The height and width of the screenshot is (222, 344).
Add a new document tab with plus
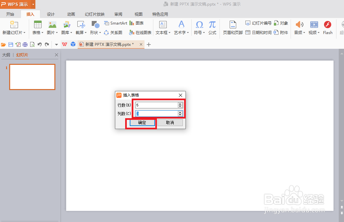tap(149, 45)
